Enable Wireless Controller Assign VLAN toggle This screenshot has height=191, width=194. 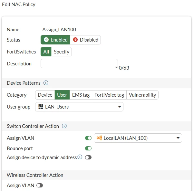[x=40, y=185]
